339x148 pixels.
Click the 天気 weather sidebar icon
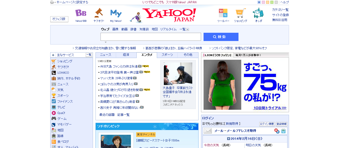[x=54, y=90]
